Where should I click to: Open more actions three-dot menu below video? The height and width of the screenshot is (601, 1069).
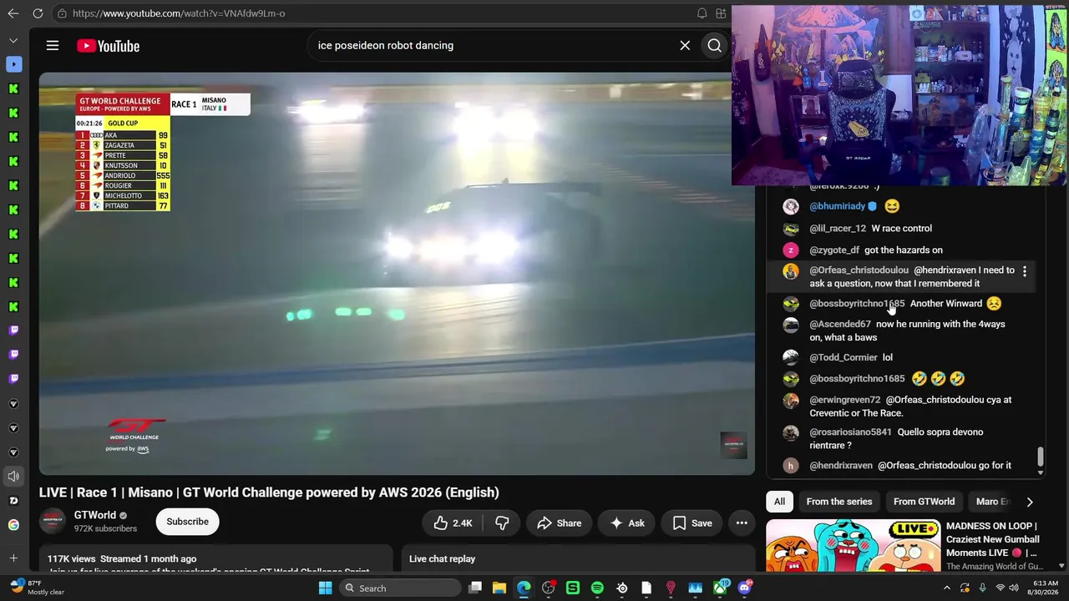[x=742, y=523]
